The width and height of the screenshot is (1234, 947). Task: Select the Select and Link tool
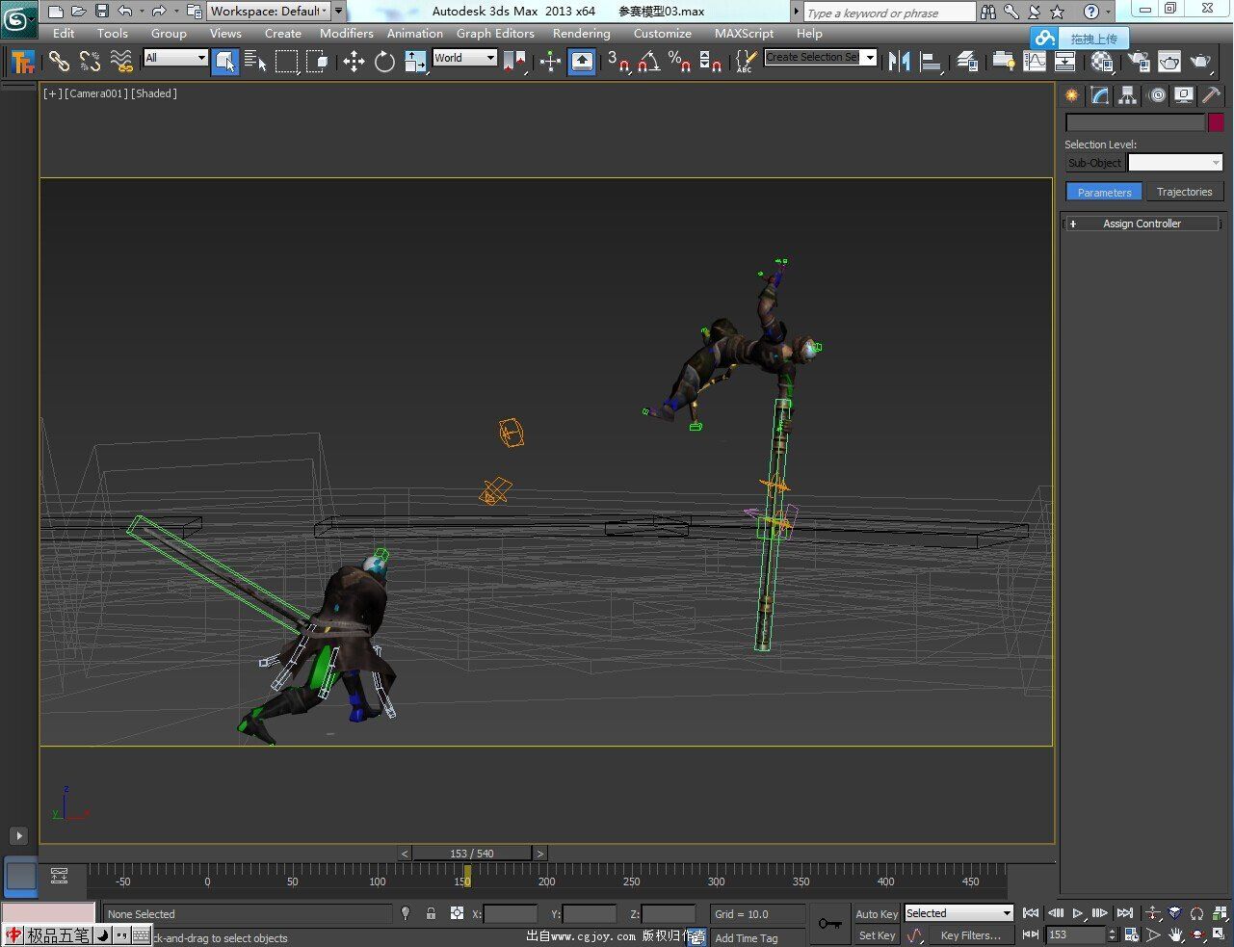pos(59,62)
